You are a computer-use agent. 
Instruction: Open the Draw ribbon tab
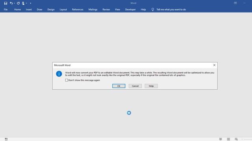[39, 9]
